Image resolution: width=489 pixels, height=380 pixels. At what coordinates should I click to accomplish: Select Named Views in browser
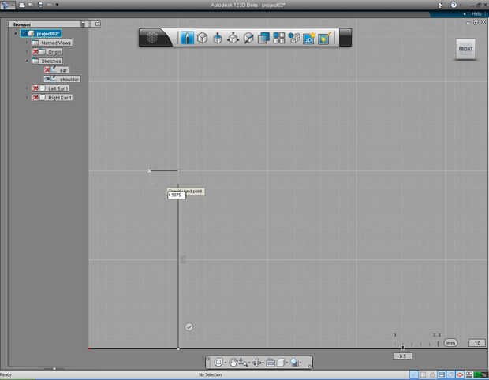click(52, 43)
